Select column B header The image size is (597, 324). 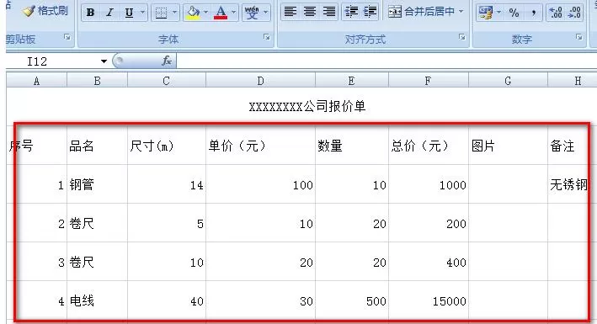tap(97, 81)
